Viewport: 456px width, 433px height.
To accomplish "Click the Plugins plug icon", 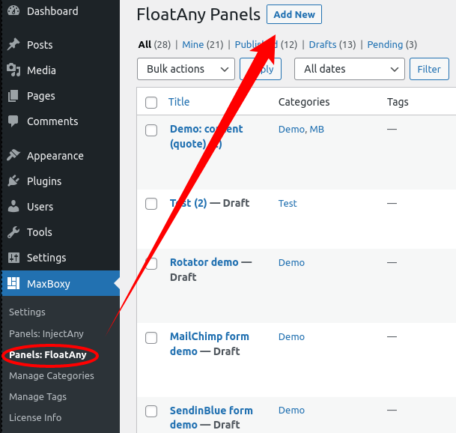I will pyautogui.click(x=13, y=181).
